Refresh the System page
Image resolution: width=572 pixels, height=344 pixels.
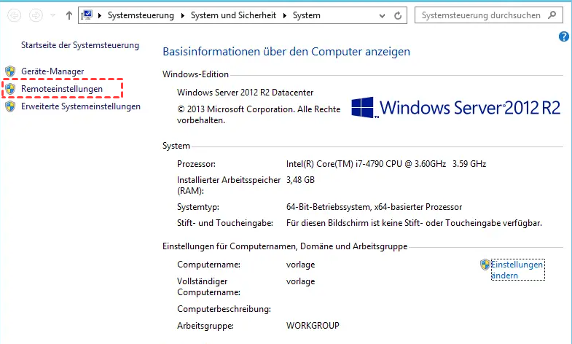point(398,15)
